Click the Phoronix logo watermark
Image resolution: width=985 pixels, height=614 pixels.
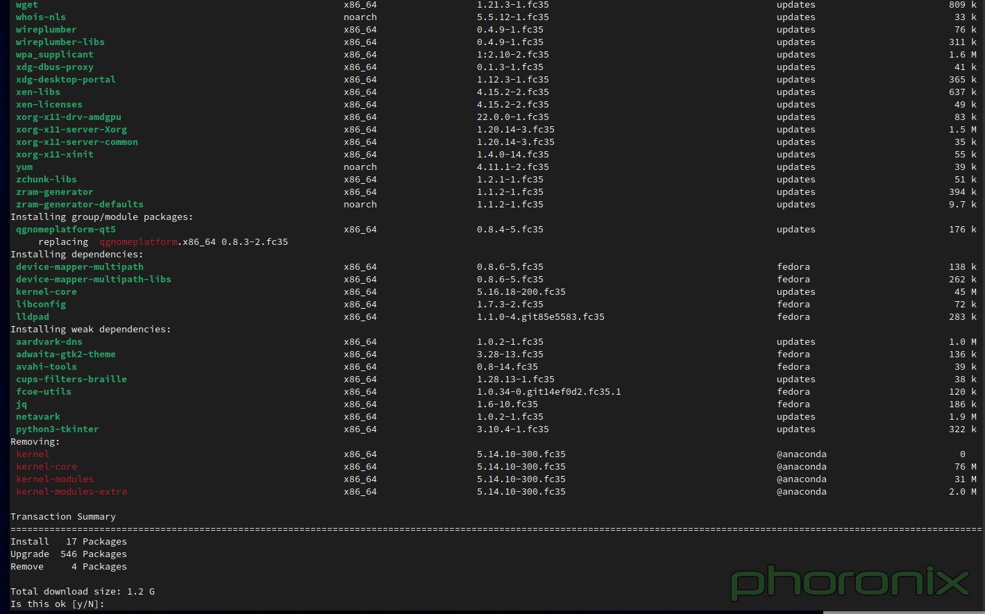pyautogui.click(x=848, y=583)
